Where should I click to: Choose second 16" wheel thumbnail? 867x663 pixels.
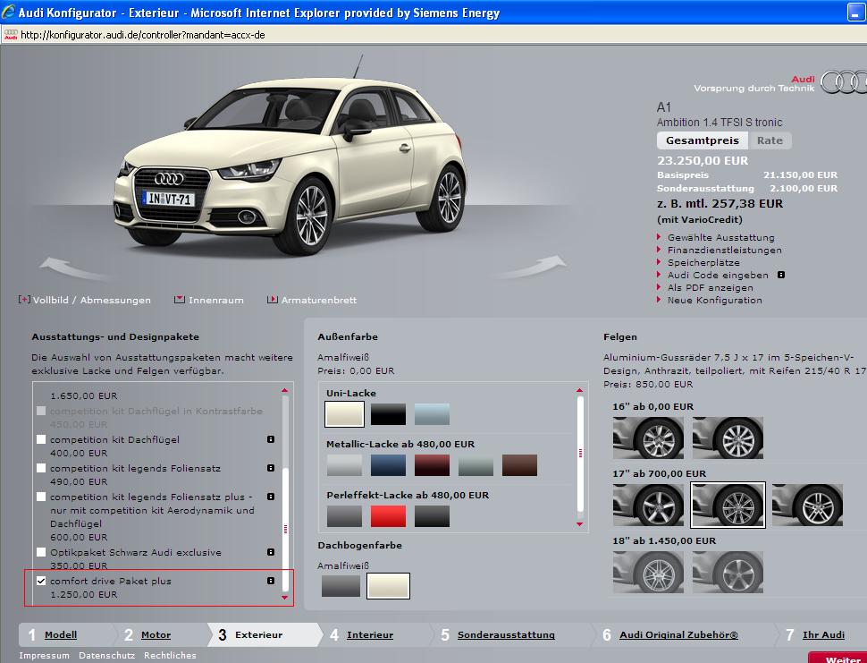click(x=728, y=438)
